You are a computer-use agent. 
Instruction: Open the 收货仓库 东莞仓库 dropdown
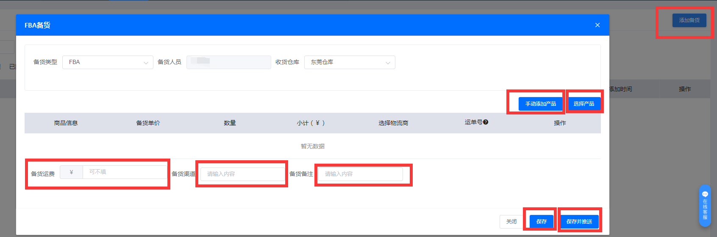pyautogui.click(x=349, y=62)
